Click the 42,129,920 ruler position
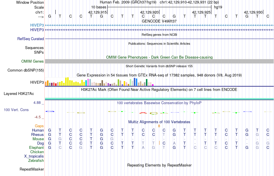Screen dimensions: 274x176 click(x=149, y=12)
